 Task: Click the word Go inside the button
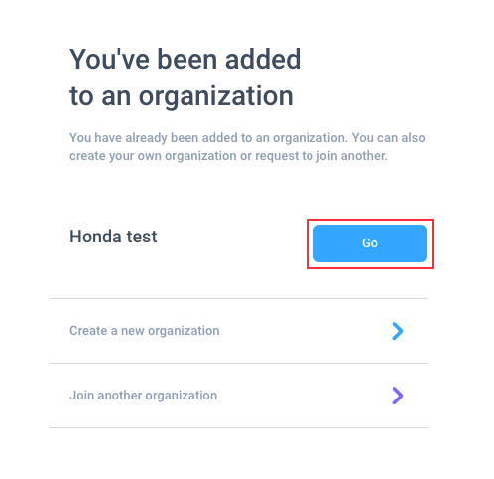coord(370,243)
